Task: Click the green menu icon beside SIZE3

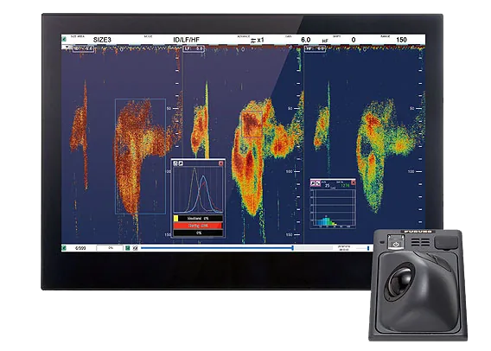Action: [x=64, y=39]
